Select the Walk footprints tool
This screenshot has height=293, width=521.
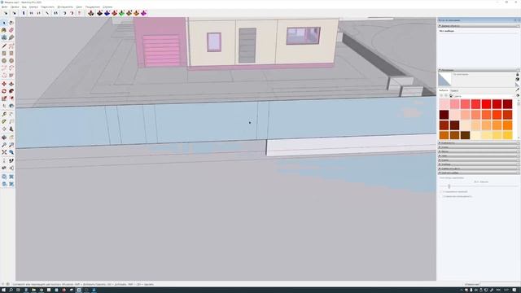pos(11,160)
